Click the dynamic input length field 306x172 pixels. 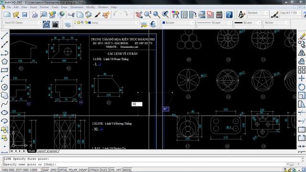(x=137, y=104)
